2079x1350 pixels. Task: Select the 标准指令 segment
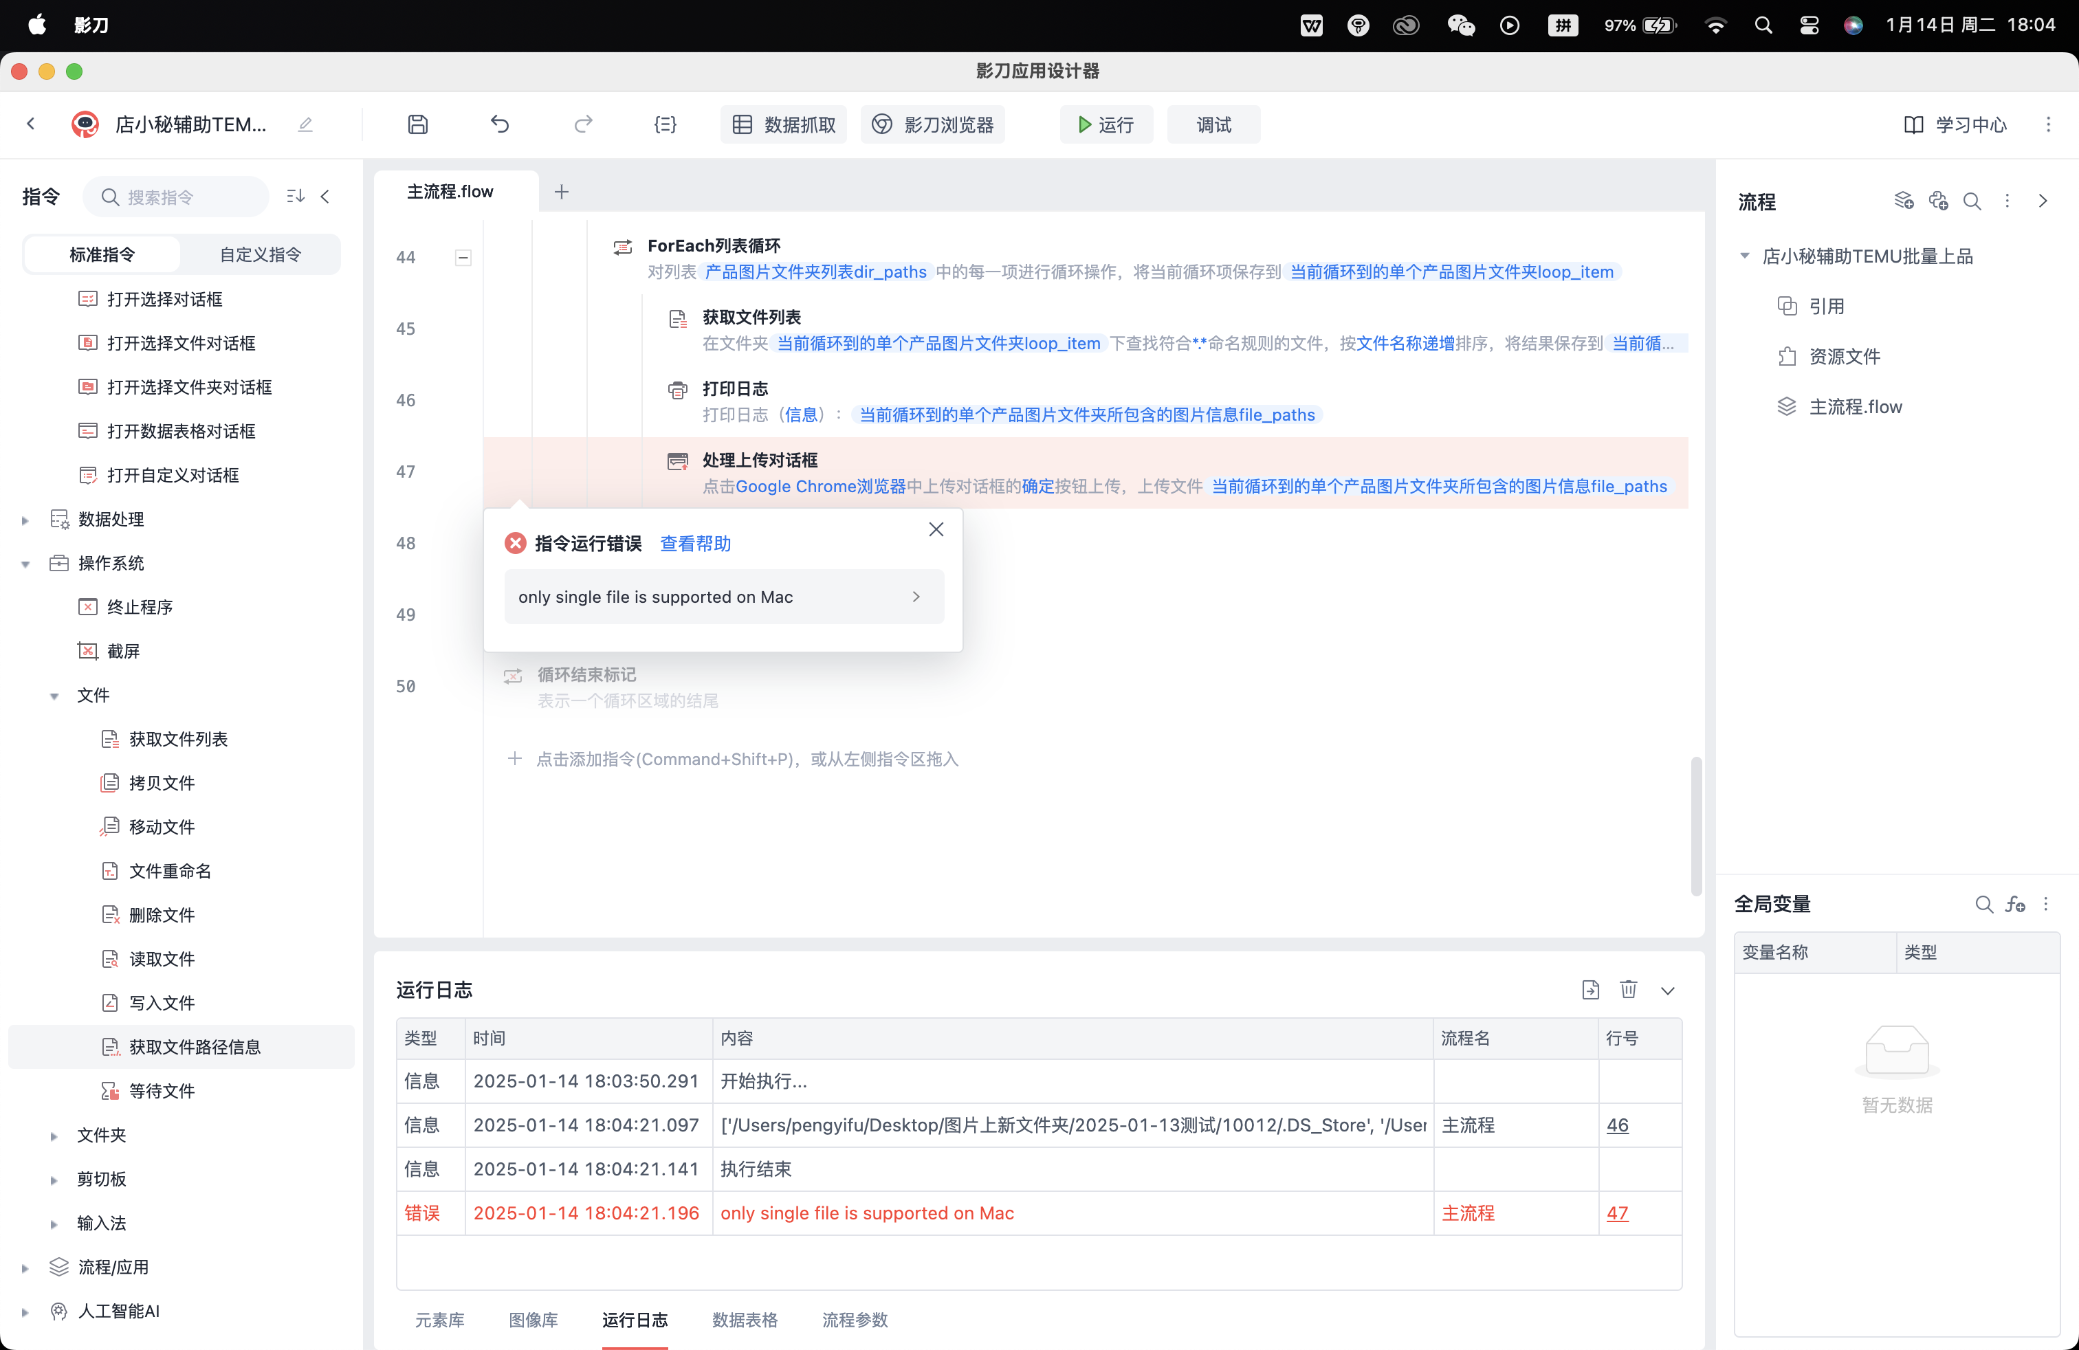(102, 254)
